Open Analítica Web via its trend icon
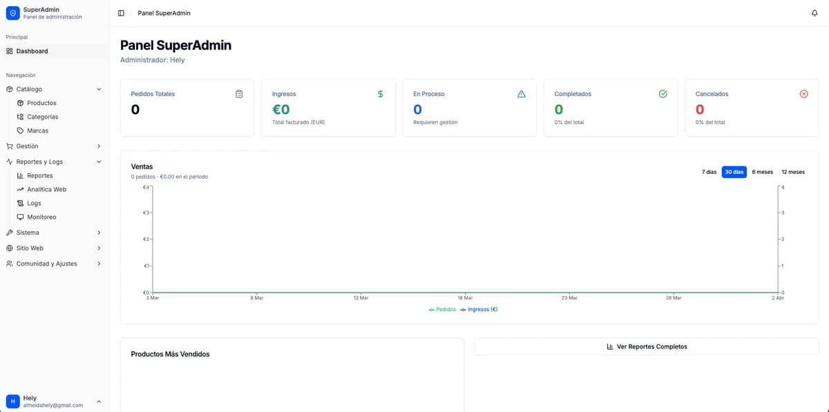Screen dimensions: 829x412 [21, 189]
